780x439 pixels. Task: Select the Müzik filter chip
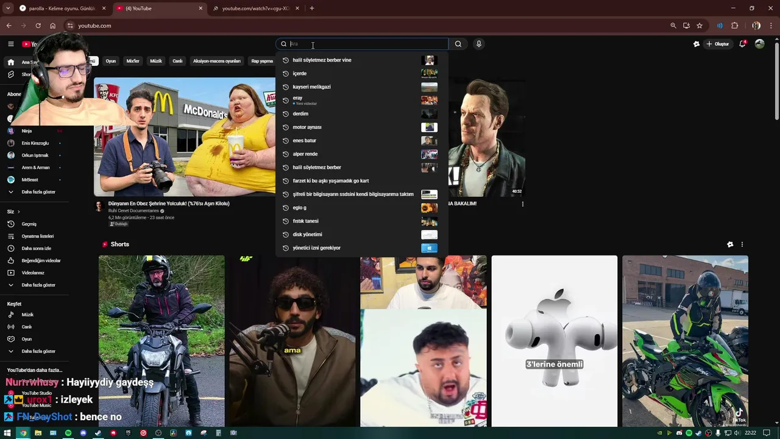coord(156,61)
